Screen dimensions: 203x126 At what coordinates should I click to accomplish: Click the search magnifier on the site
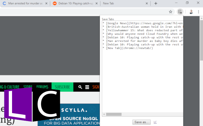point(80,87)
